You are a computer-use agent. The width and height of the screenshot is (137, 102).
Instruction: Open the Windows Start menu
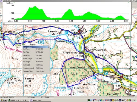(4, 100)
